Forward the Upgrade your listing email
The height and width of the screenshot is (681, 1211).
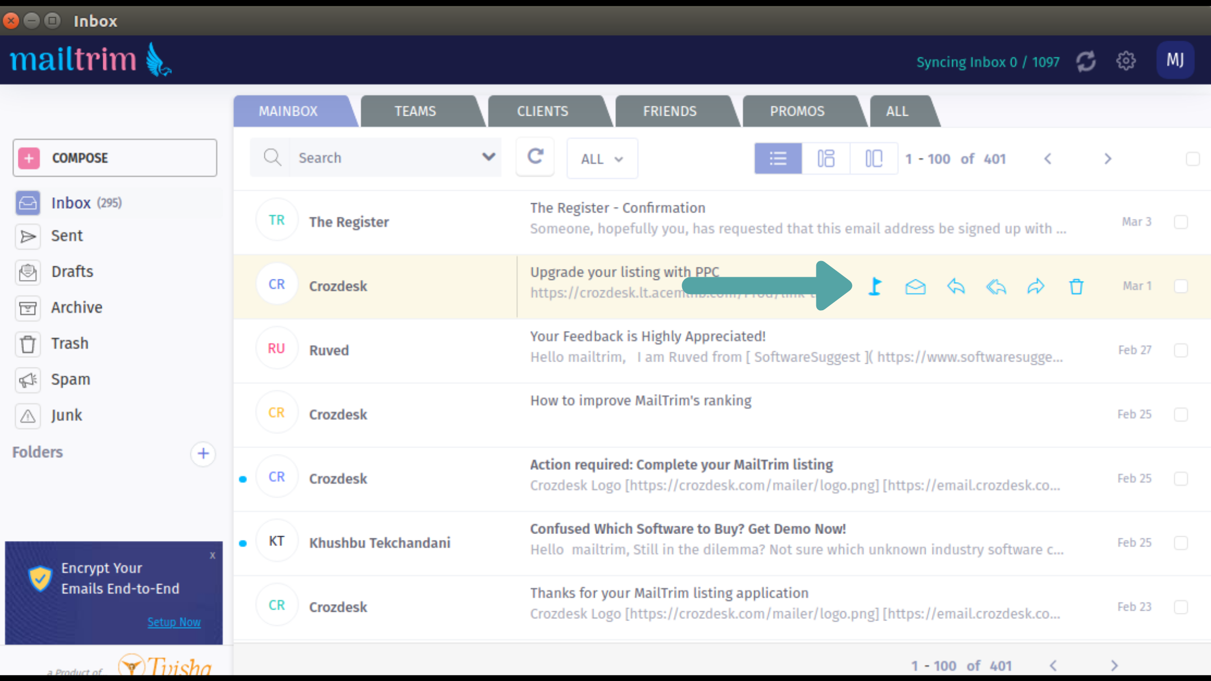point(1036,286)
